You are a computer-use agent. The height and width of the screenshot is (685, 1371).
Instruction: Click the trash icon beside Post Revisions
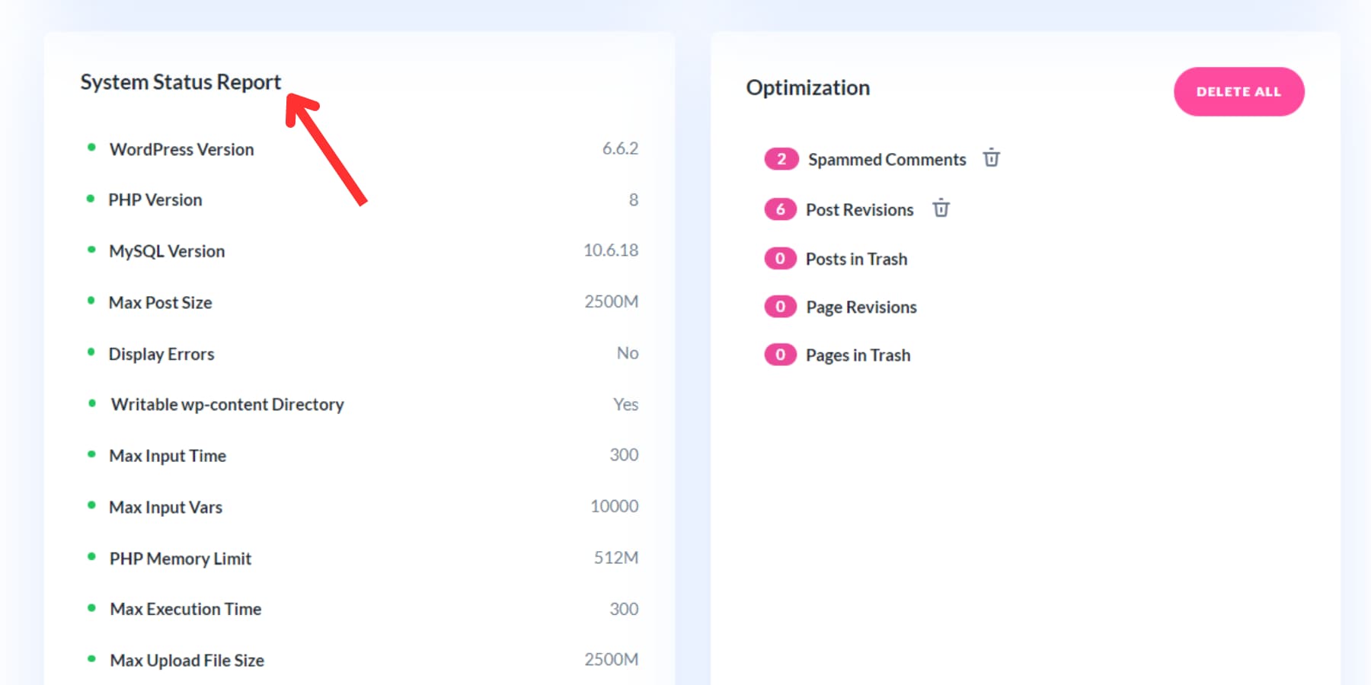tap(941, 209)
